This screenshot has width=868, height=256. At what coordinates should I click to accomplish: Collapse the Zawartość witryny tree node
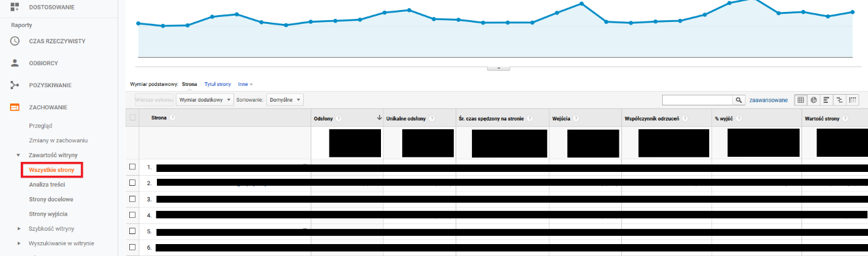19,155
